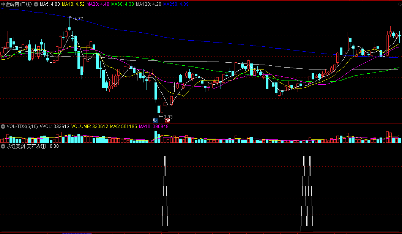Screen dimensions: 402x234
Task: Click the diamond icon at top right
Action: tap(399, 4)
